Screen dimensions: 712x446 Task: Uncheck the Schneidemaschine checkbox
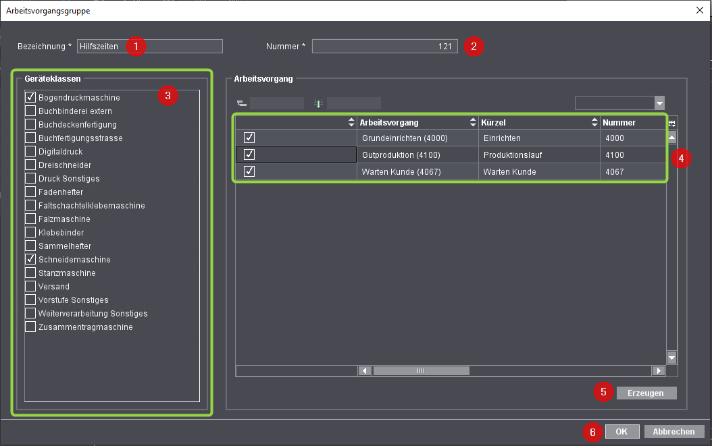click(30, 259)
